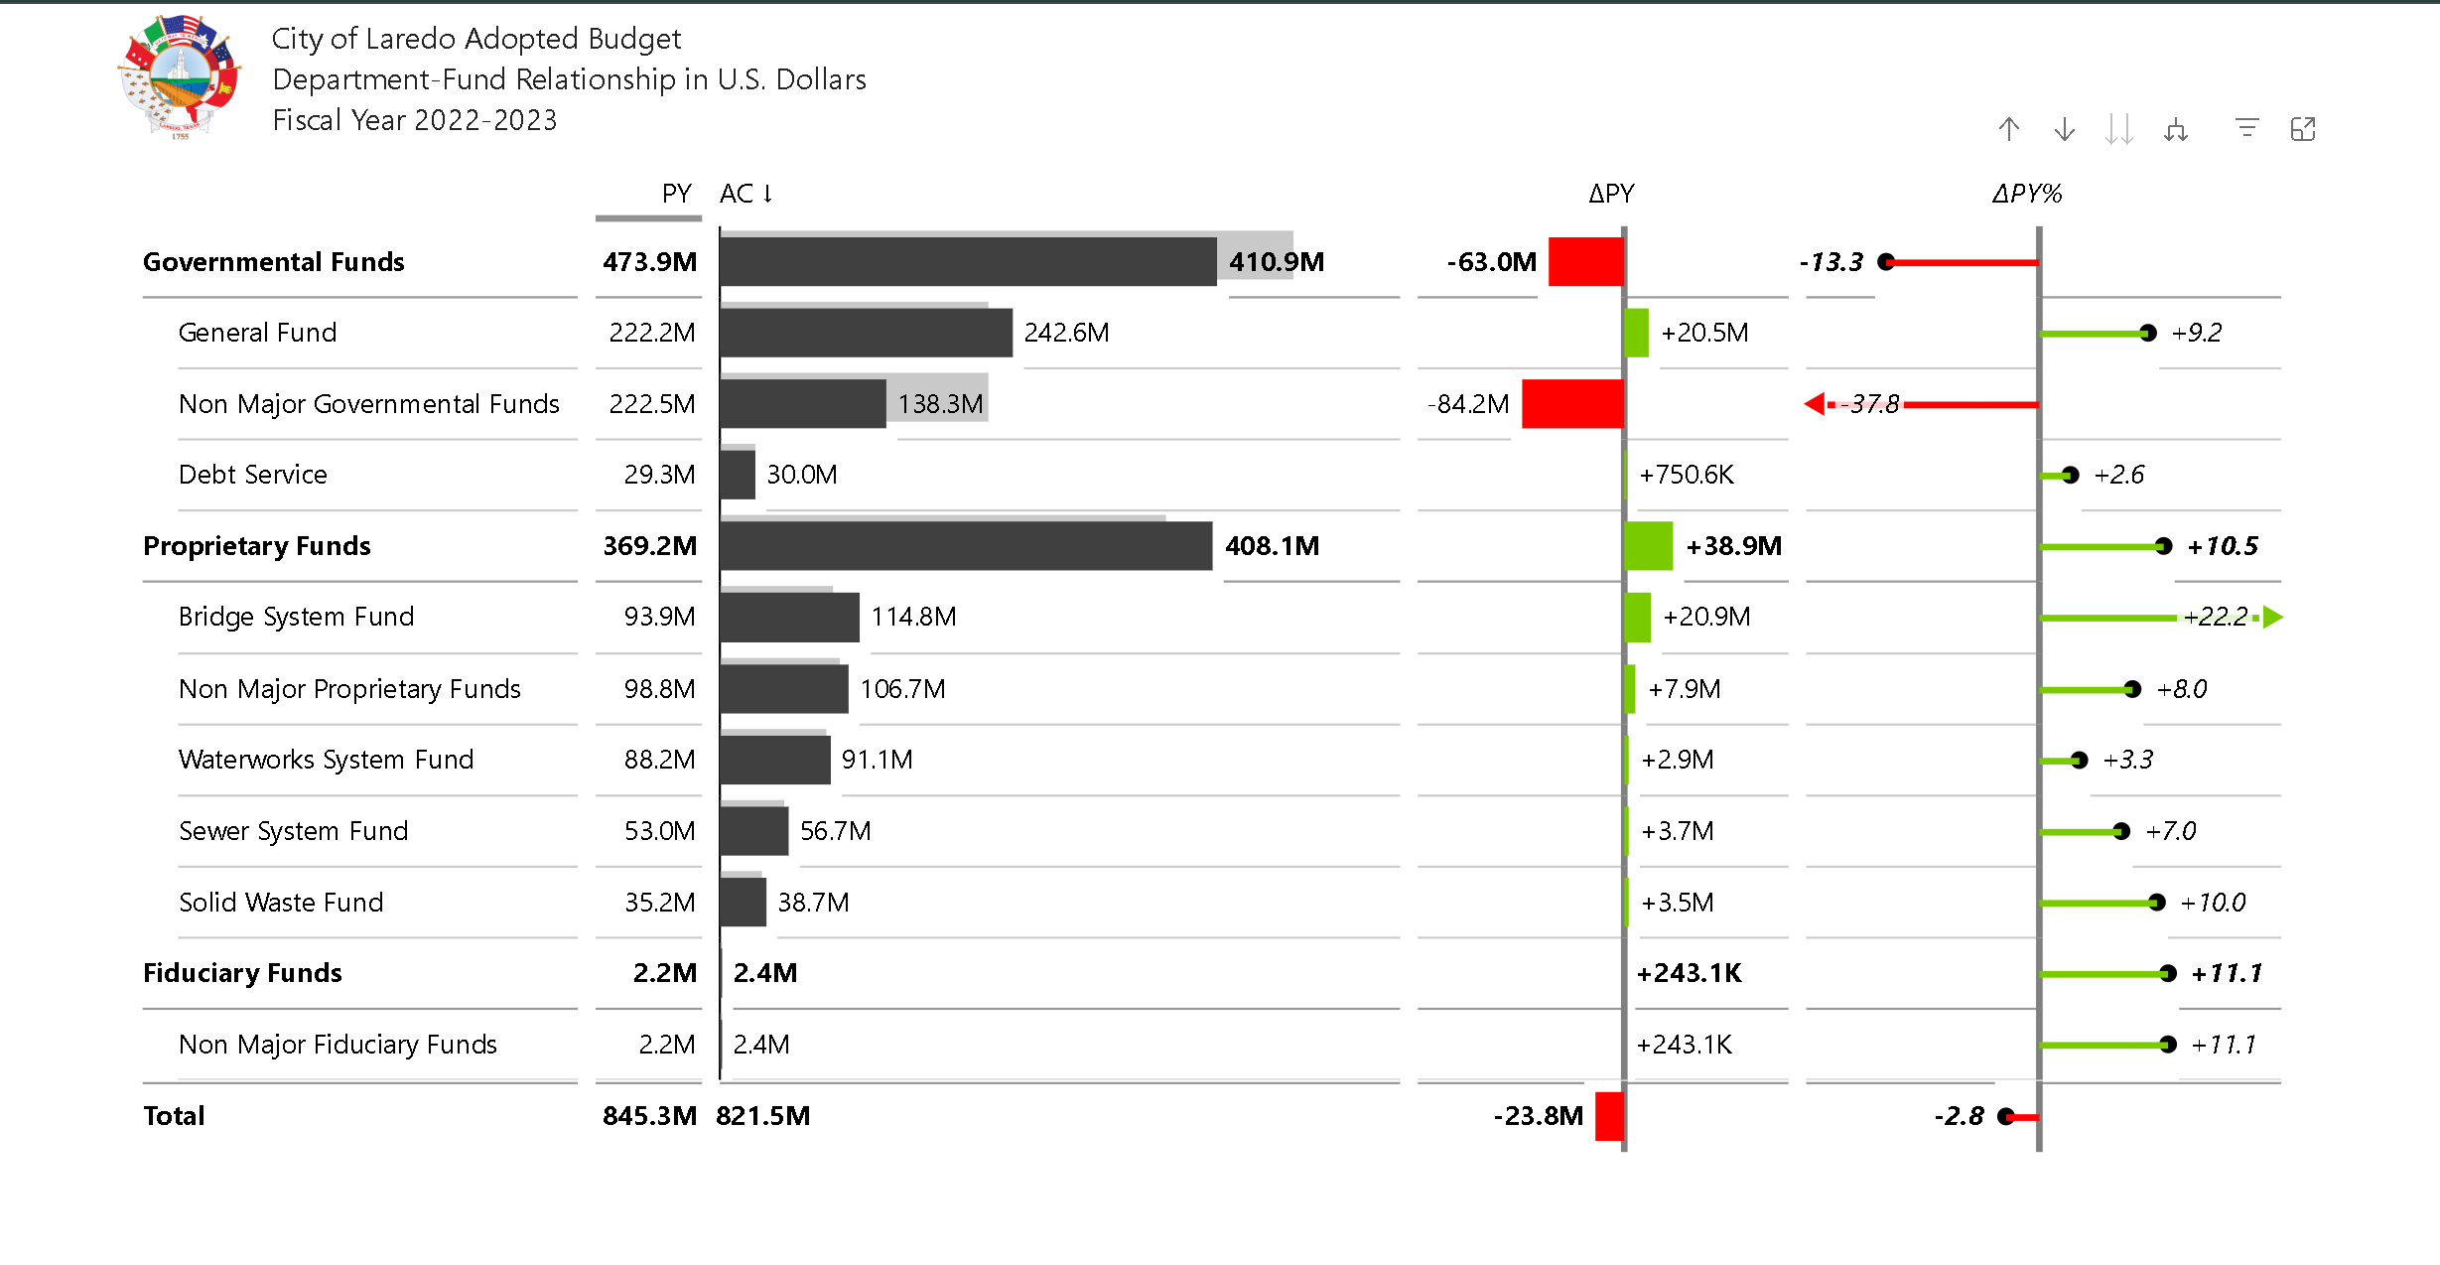2440x1265 pixels.
Task: Click the single down-arrow drill down icon
Action: (x=2065, y=129)
